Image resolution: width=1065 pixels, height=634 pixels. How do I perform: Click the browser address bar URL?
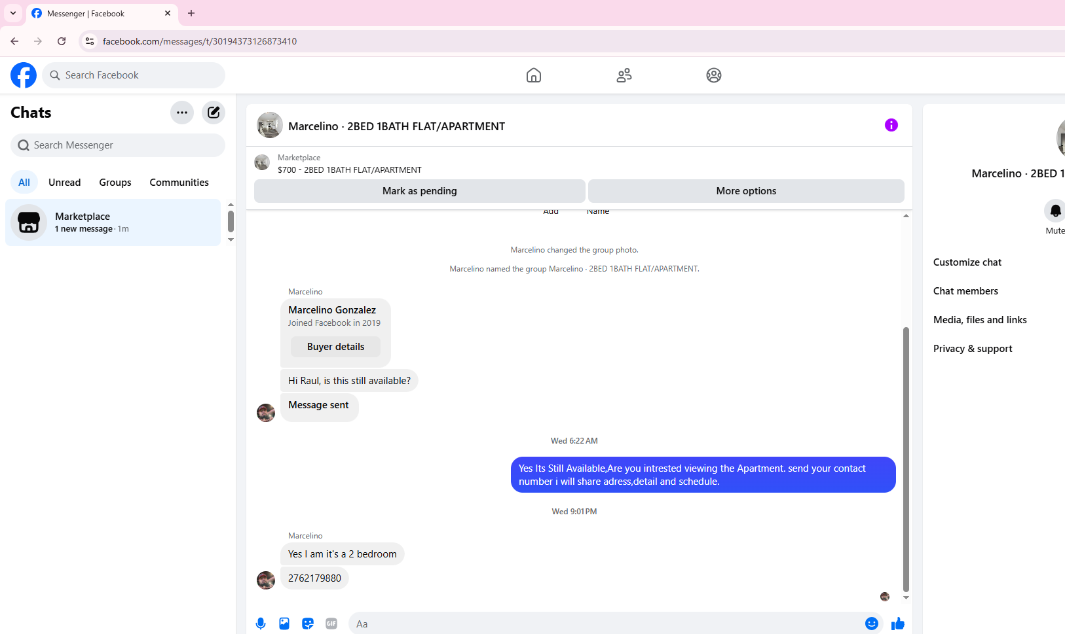tap(200, 41)
